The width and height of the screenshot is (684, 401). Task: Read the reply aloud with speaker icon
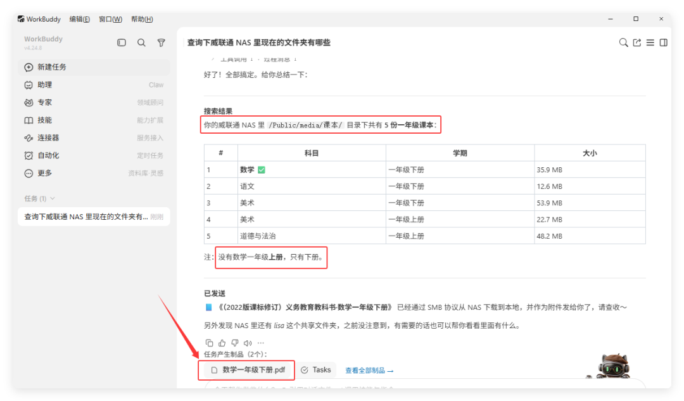pyautogui.click(x=248, y=343)
